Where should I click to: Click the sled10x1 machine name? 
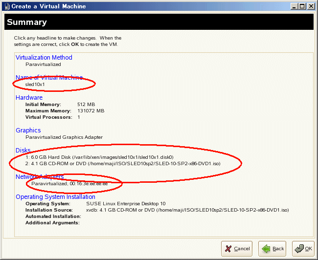pyautogui.click(x=35, y=84)
